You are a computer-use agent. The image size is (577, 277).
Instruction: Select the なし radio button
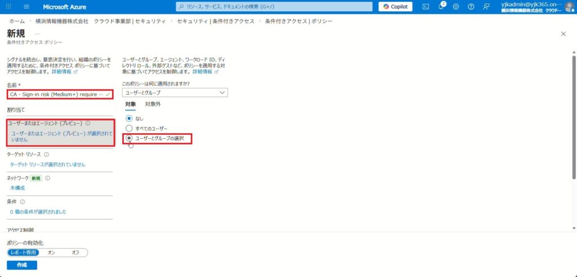click(x=129, y=119)
